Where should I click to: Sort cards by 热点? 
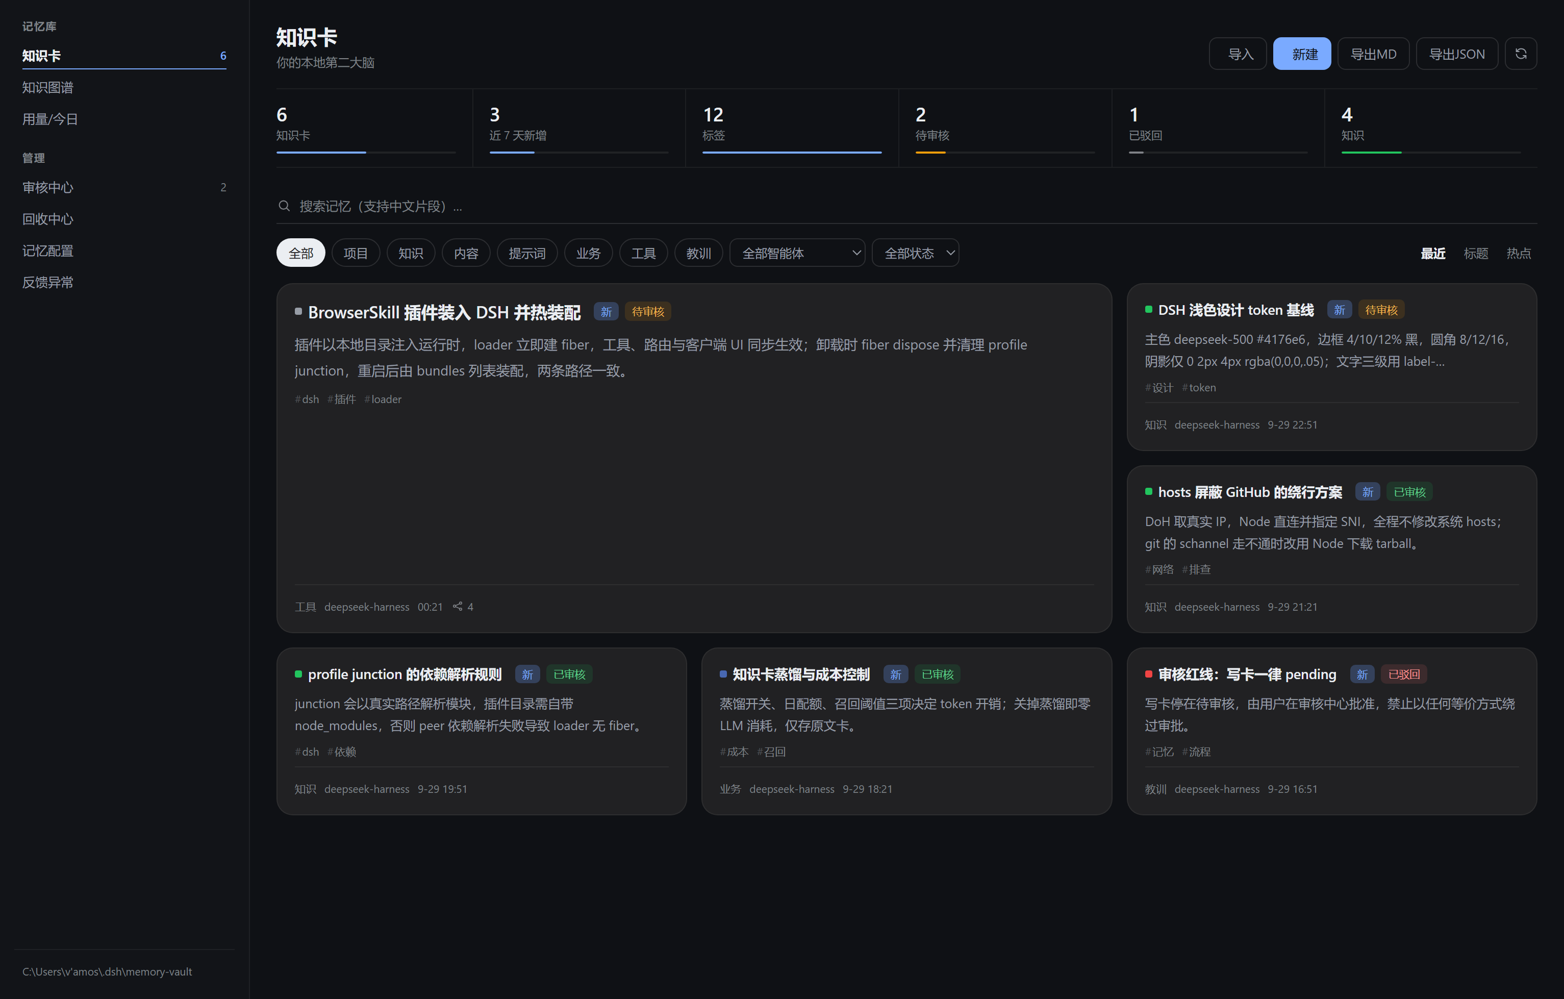coord(1519,253)
